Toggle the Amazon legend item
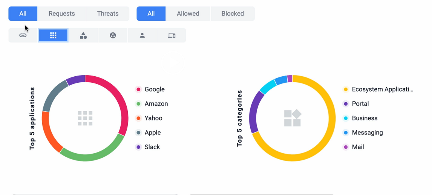Image resolution: width=432 pixels, height=195 pixels. 152,104
